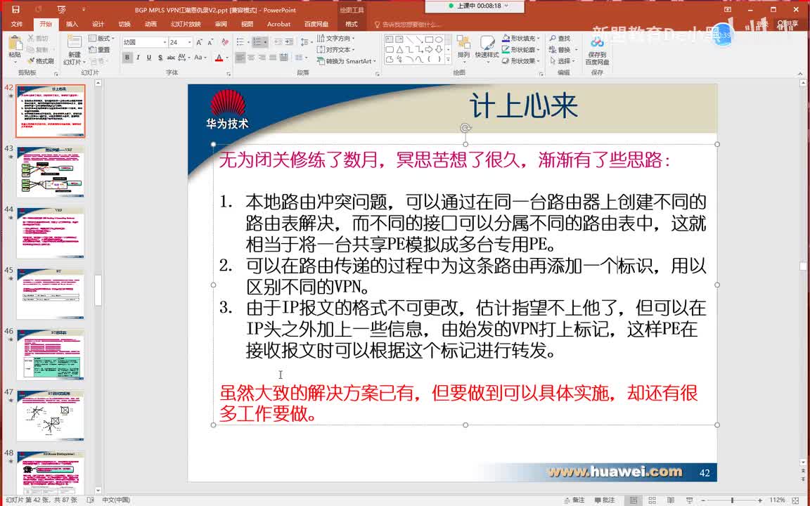This screenshot has width=810, height=506.
Task: Open Comments (批注) from the status bar
Action: [x=605, y=500]
